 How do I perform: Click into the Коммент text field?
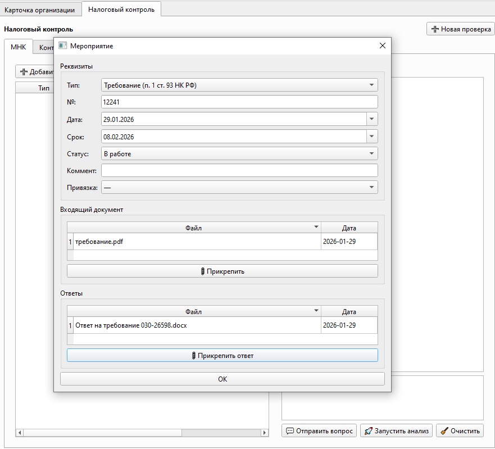(239, 170)
